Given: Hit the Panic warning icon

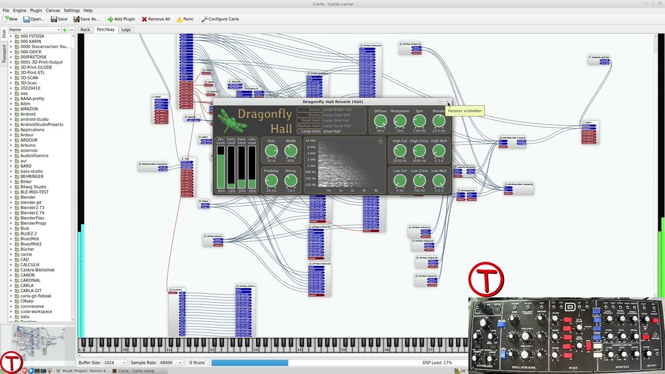Looking at the screenshot, I should coord(179,19).
